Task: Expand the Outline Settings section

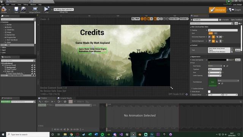Action: (x=192, y=89)
